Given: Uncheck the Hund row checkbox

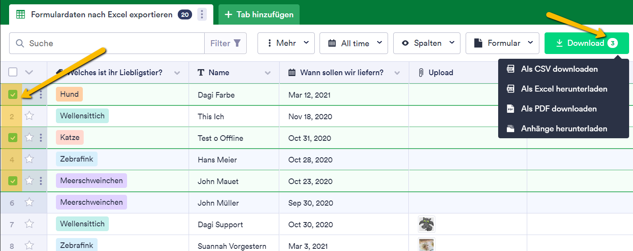Looking at the screenshot, I should (x=13, y=95).
